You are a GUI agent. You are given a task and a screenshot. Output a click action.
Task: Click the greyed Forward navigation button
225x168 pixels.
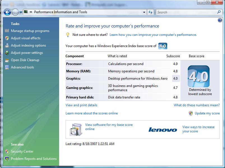pos(15,12)
